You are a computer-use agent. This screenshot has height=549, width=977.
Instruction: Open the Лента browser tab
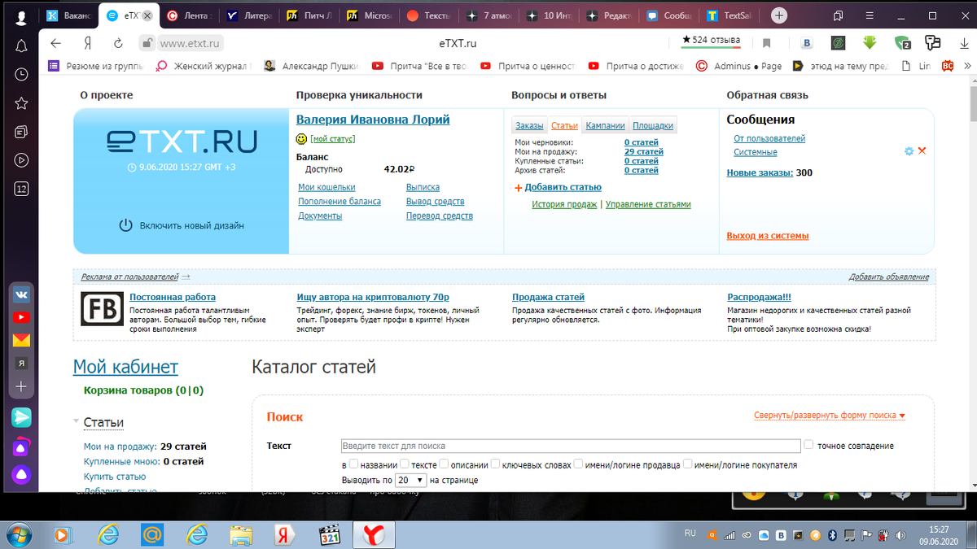tap(191, 15)
